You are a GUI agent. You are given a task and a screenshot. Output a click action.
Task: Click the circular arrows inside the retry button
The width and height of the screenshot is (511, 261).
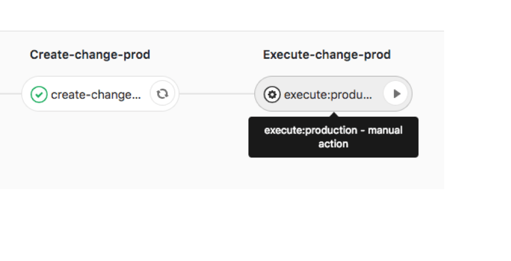[162, 94]
